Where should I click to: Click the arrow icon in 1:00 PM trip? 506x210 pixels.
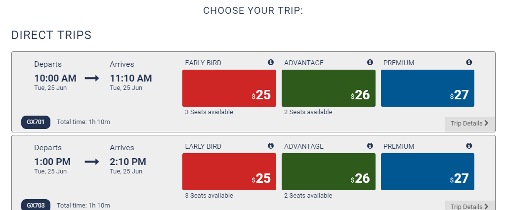pyautogui.click(x=92, y=162)
